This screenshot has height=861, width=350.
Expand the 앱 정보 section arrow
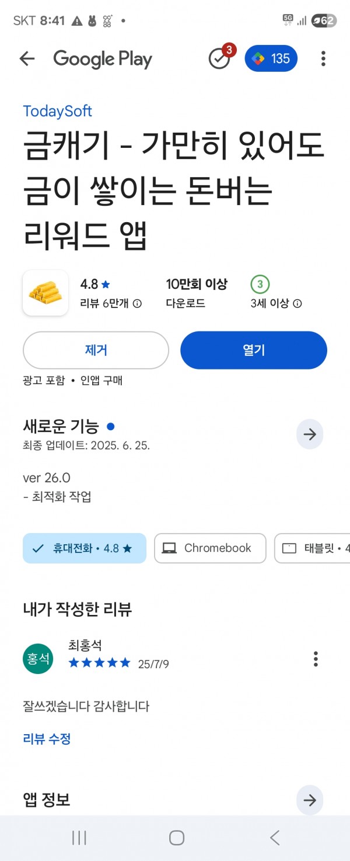pyautogui.click(x=310, y=800)
